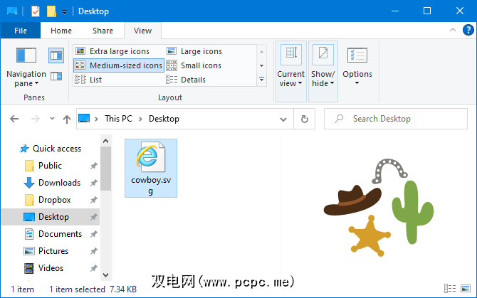Click the pin icon next to Pictures
Screen dimensions: 477x298
pyautogui.click(x=94, y=251)
